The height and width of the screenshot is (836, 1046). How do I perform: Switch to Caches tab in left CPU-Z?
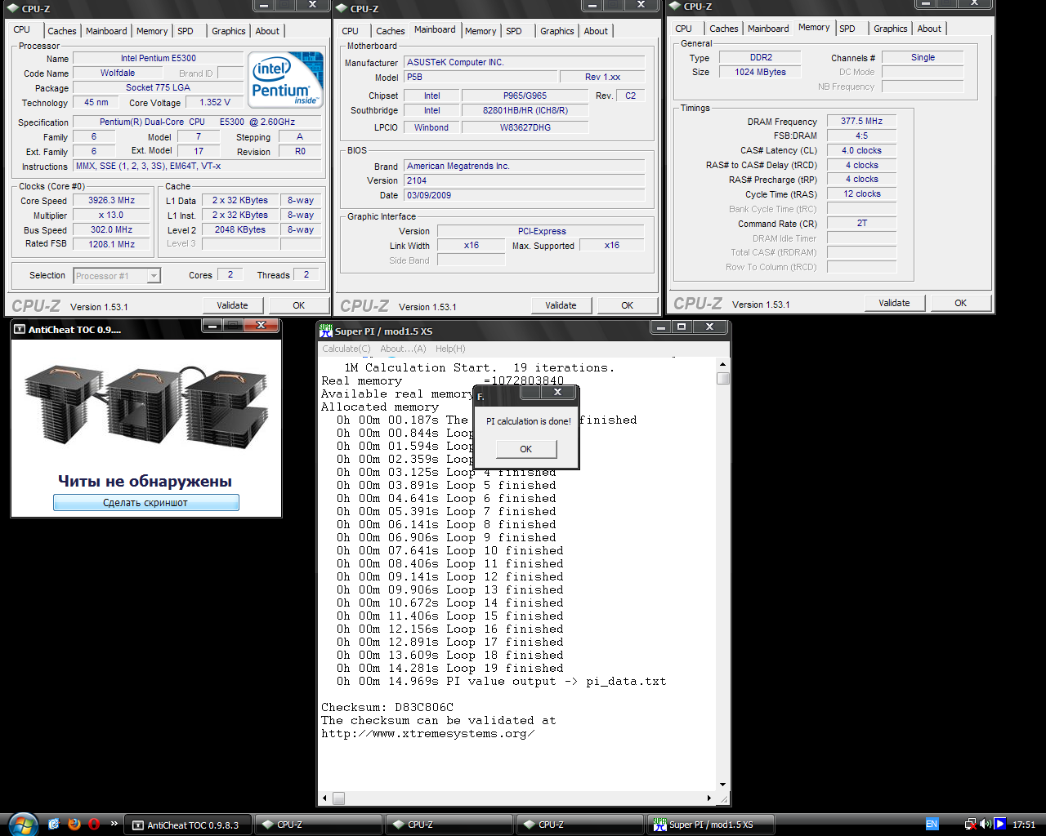click(62, 31)
